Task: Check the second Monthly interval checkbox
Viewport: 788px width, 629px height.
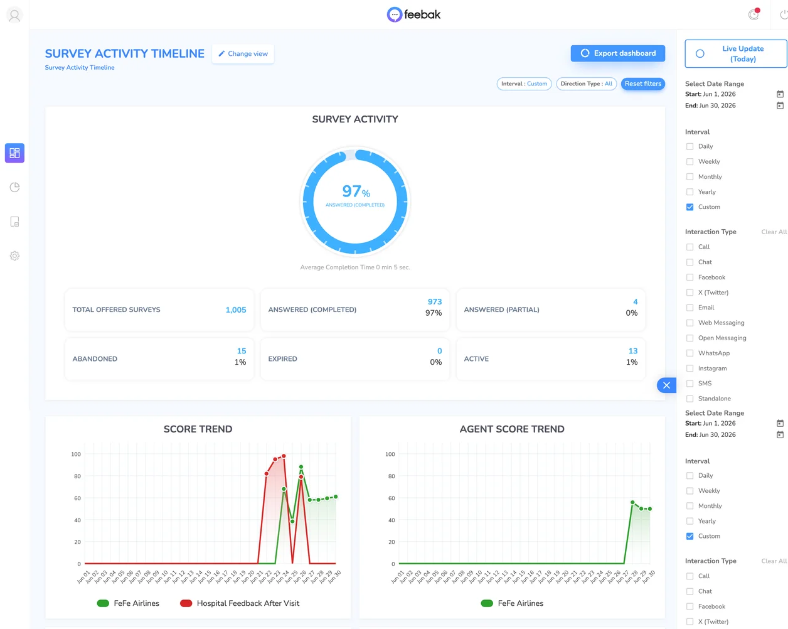Action: click(690, 506)
